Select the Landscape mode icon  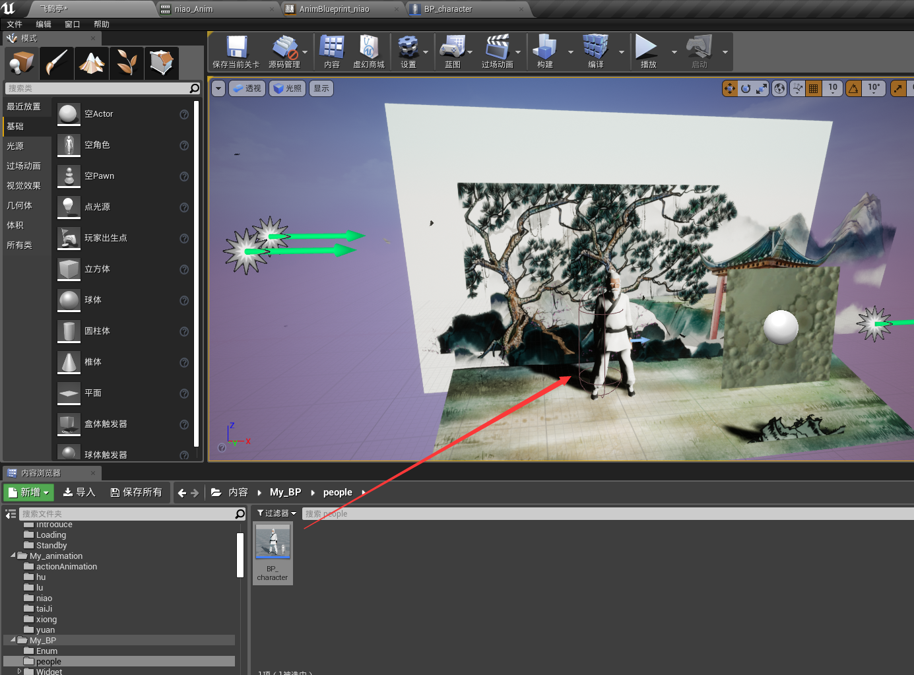pos(91,63)
